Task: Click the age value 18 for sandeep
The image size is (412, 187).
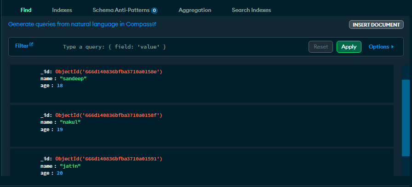Action: click(x=60, y=86)
